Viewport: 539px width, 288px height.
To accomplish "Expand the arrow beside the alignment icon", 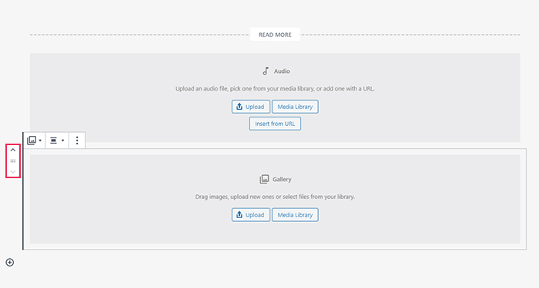I will pos(62,141).
